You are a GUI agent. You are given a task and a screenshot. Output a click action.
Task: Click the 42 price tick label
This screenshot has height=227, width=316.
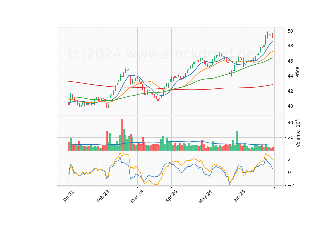tap(290, 91)
